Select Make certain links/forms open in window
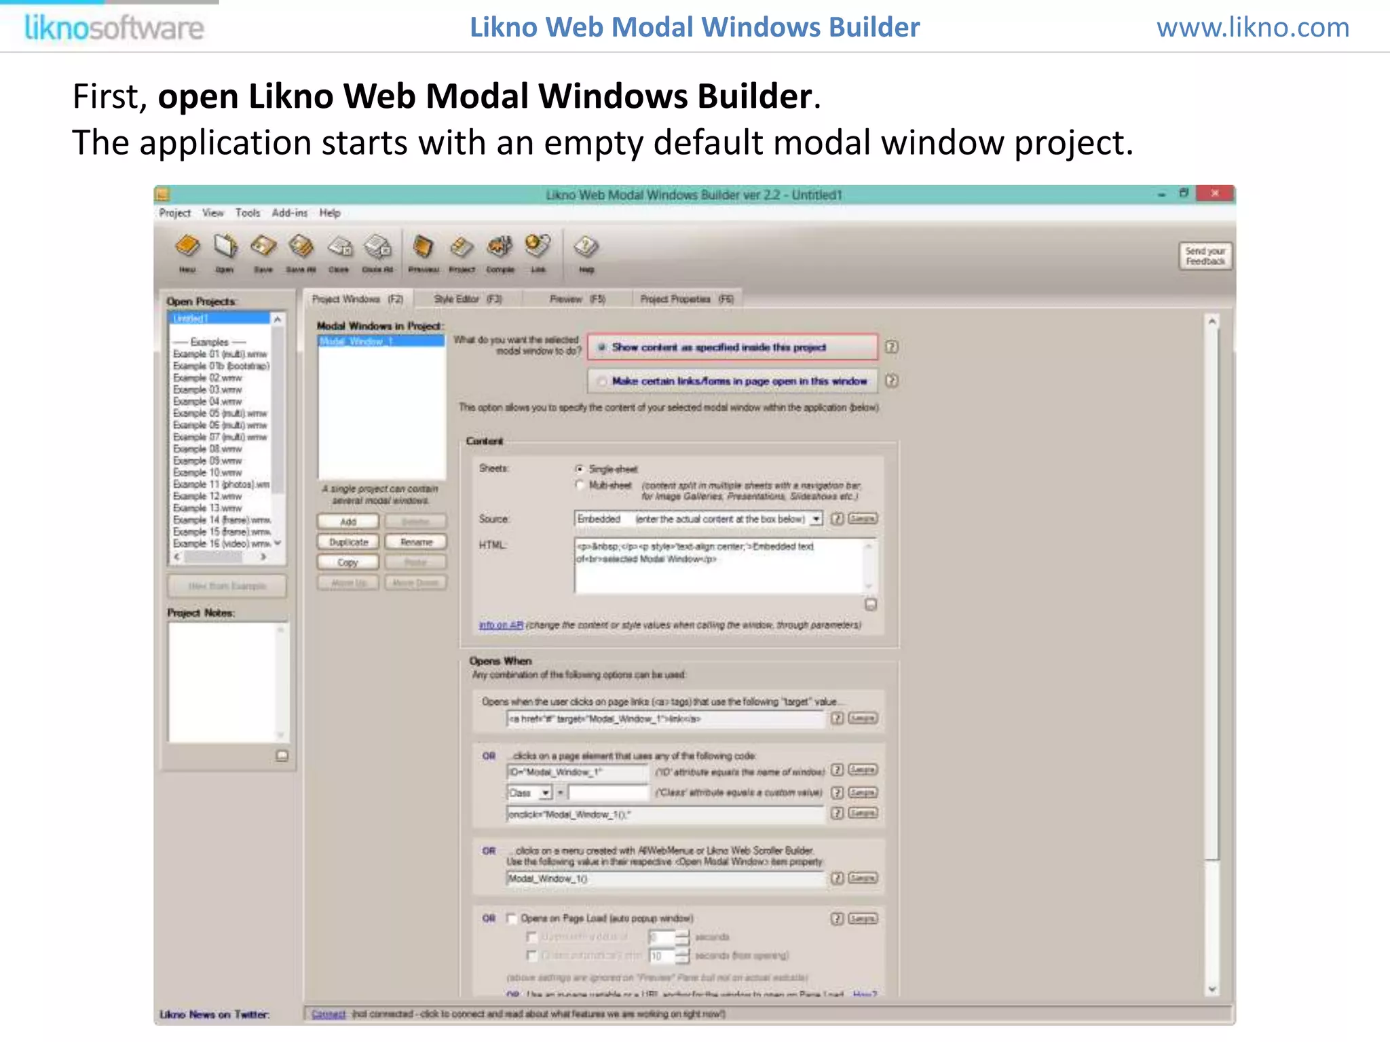This screenshot has height=1042, width=1390. [x=732, y=381]
